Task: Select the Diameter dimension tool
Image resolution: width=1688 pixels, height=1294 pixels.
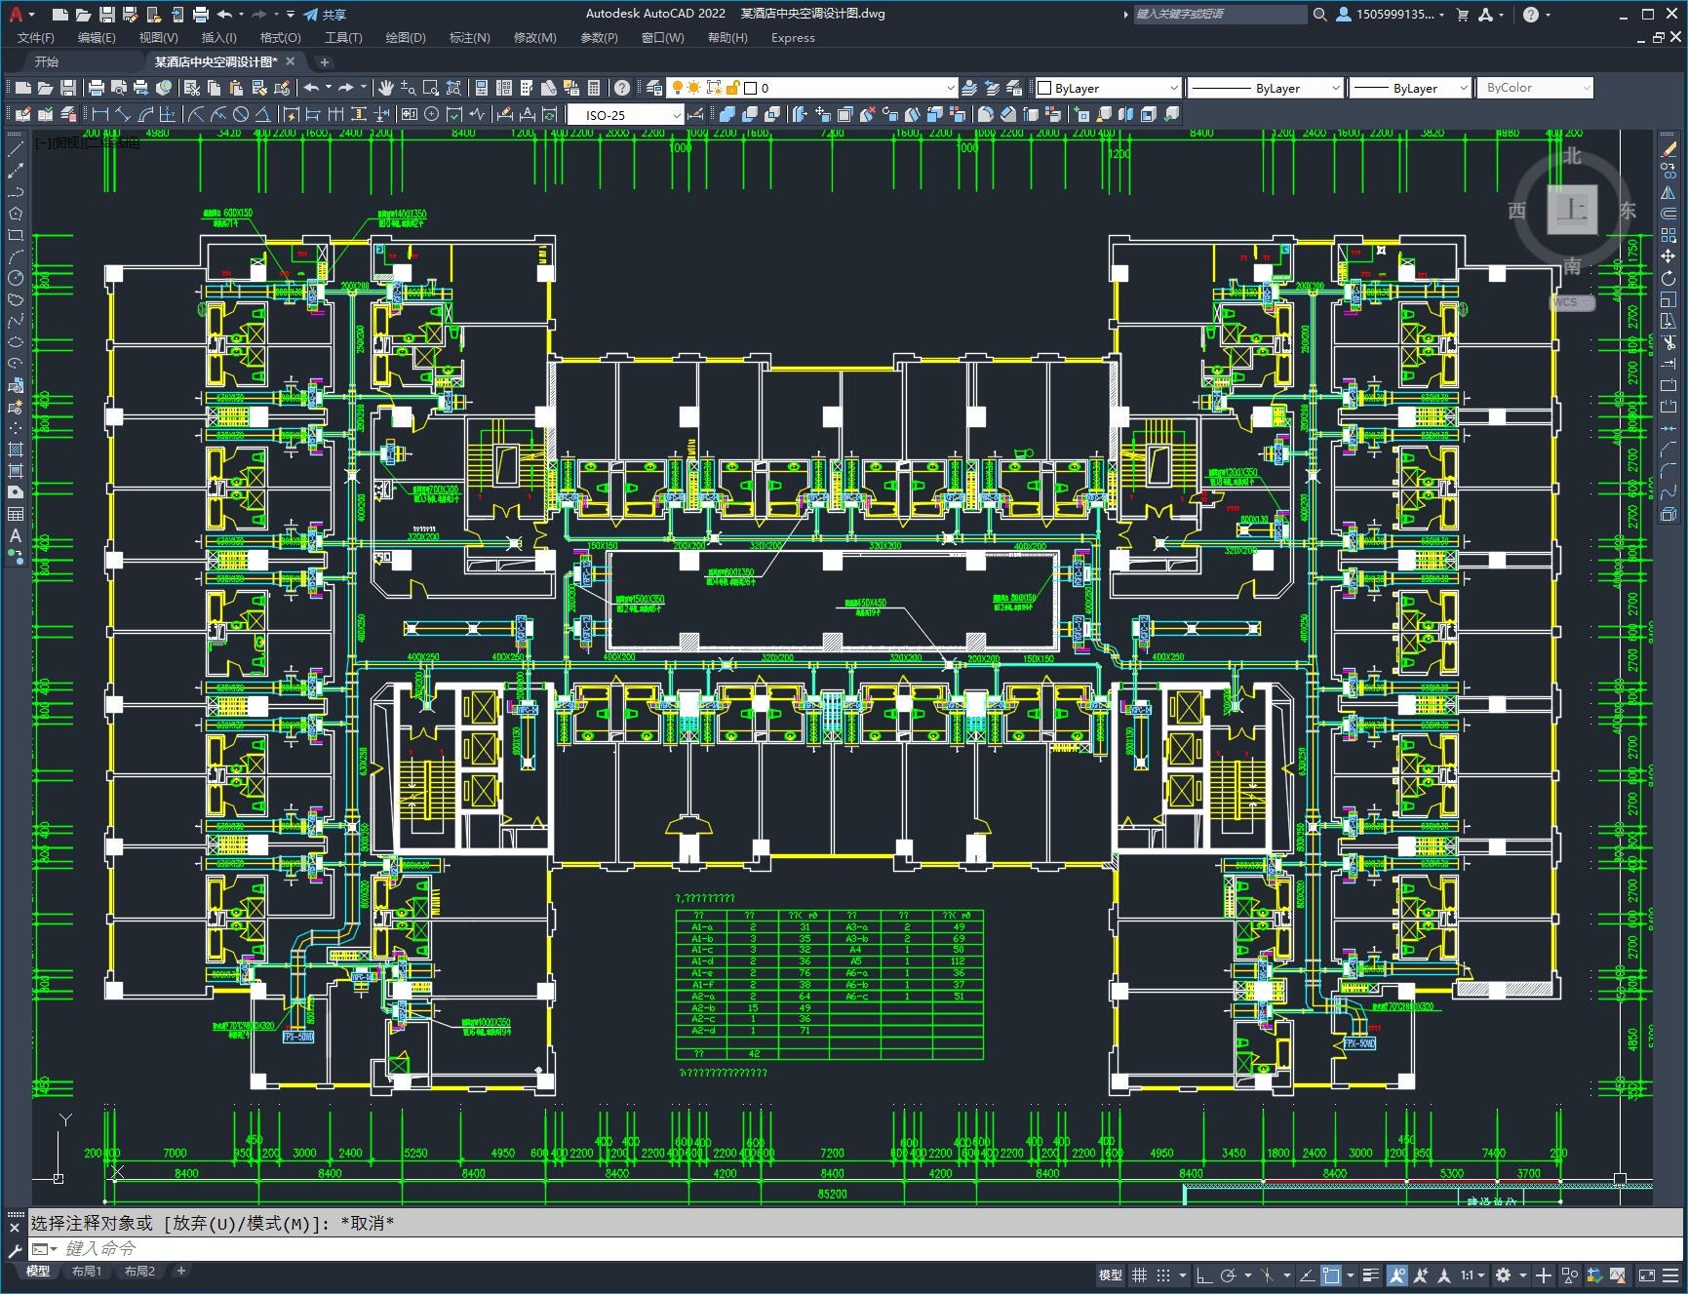Action: (x=241, y=114)
